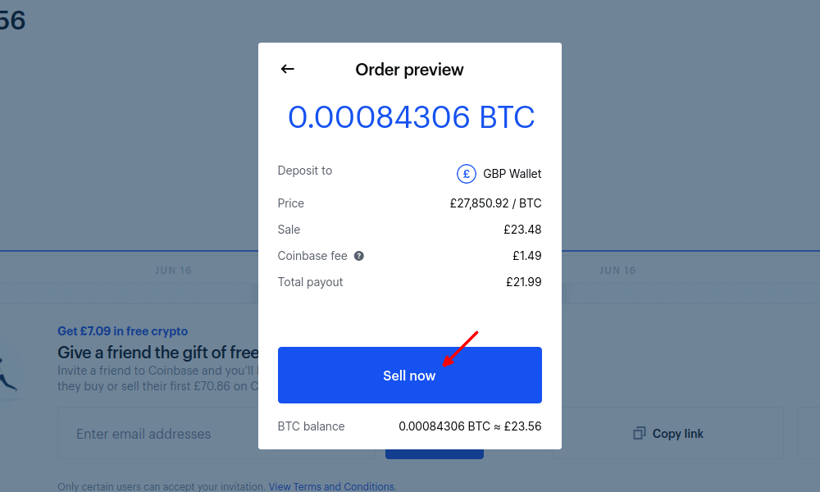Click the Order preview title
This screenshot has height=492, width=820.
coord(409,70)
